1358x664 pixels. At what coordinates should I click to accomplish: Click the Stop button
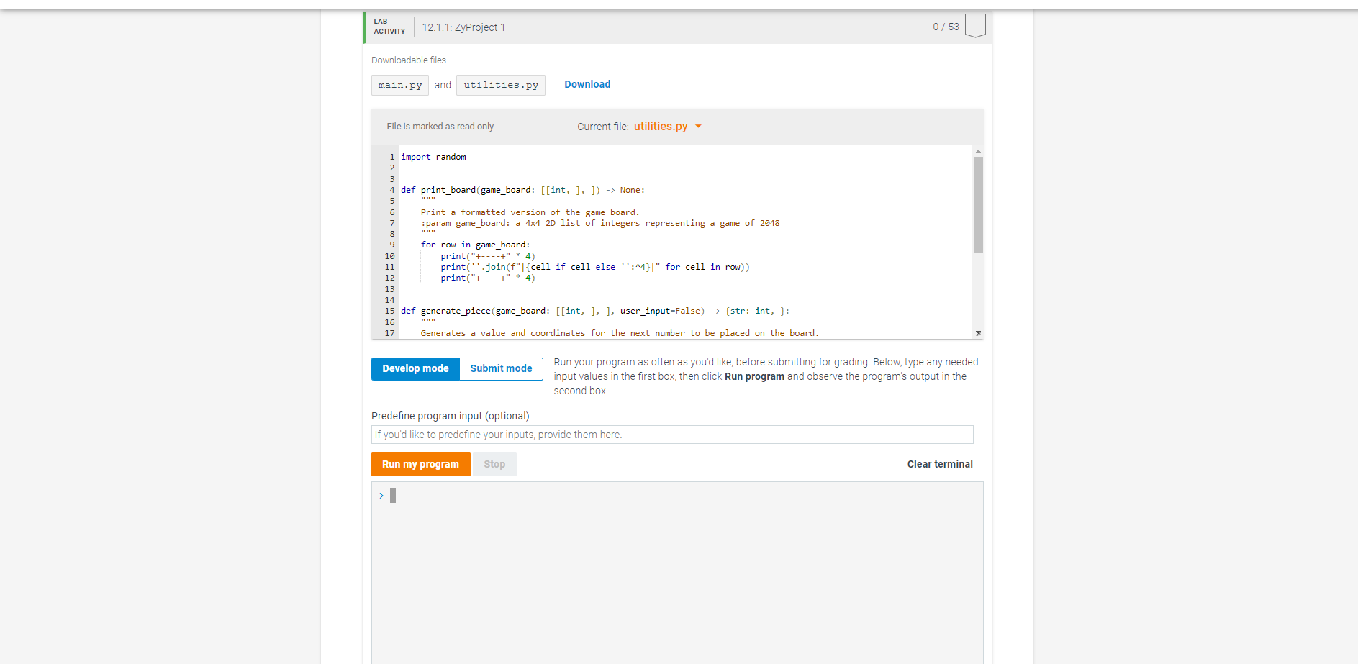[494, 464]
